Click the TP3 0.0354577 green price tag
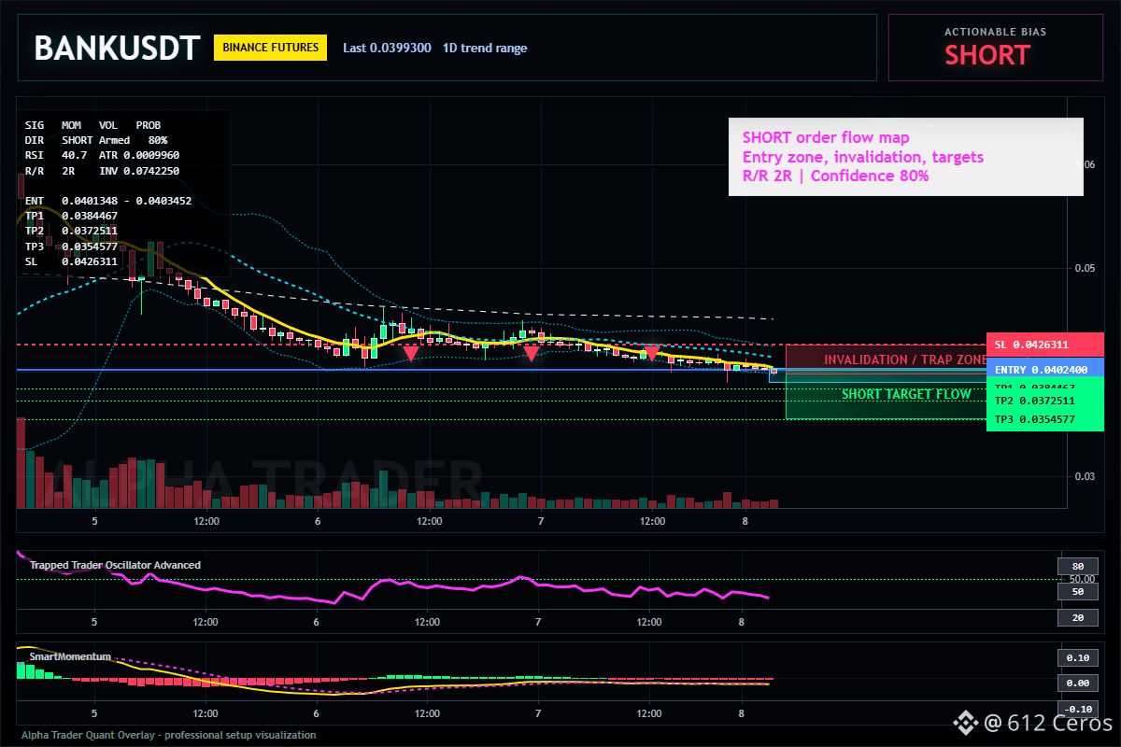This screenshot has width=1121, height=747. point(1045,419)
